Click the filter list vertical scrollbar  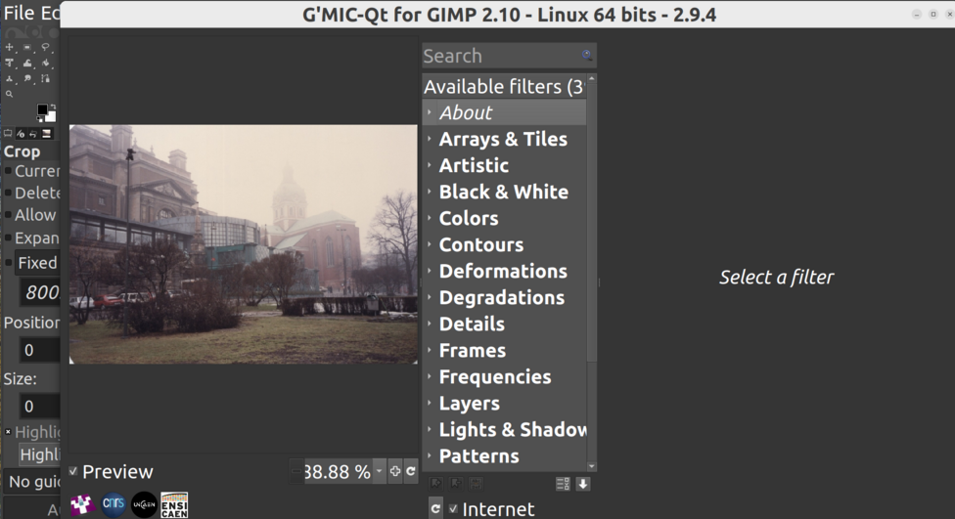click(x=591, y=222)
